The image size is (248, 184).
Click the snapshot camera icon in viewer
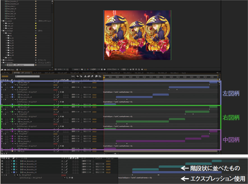(x=82, y=69)
